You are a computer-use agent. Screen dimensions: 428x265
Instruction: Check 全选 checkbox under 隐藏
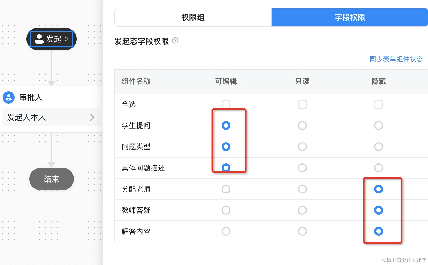[x=379, y=104]
